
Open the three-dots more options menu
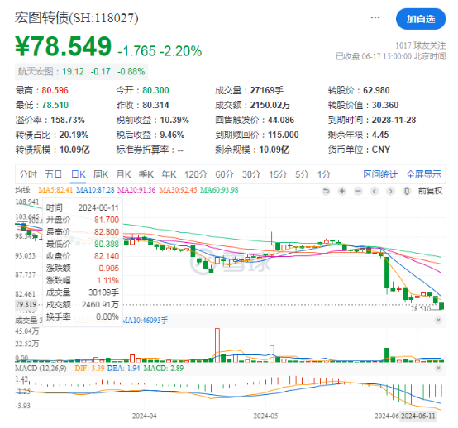(x=375, y=18)
